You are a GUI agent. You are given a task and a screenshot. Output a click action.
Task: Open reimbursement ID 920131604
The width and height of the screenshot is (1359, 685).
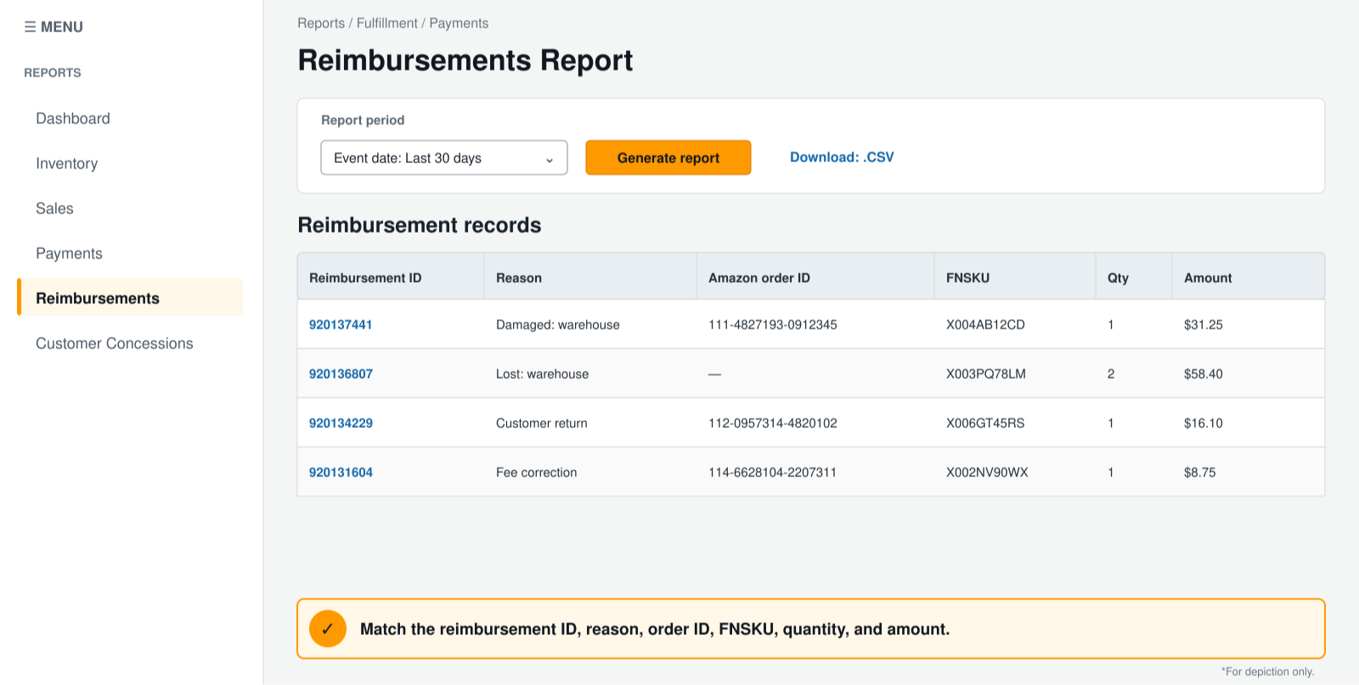pyautogui.click(x=341, y=472)
